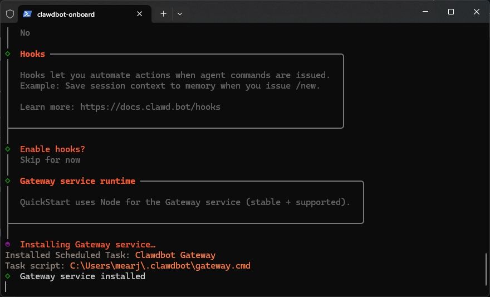
Task: Click the PowerShell icon on clawdbot-onboard tab
Action: pos(27,14)
